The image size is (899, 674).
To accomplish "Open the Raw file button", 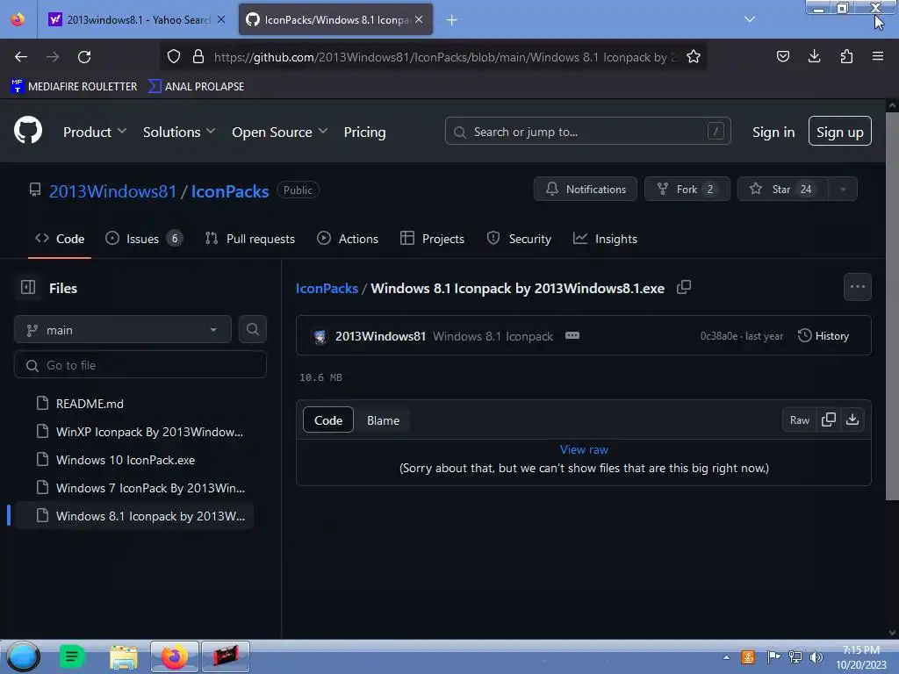I will pos(799,420).
